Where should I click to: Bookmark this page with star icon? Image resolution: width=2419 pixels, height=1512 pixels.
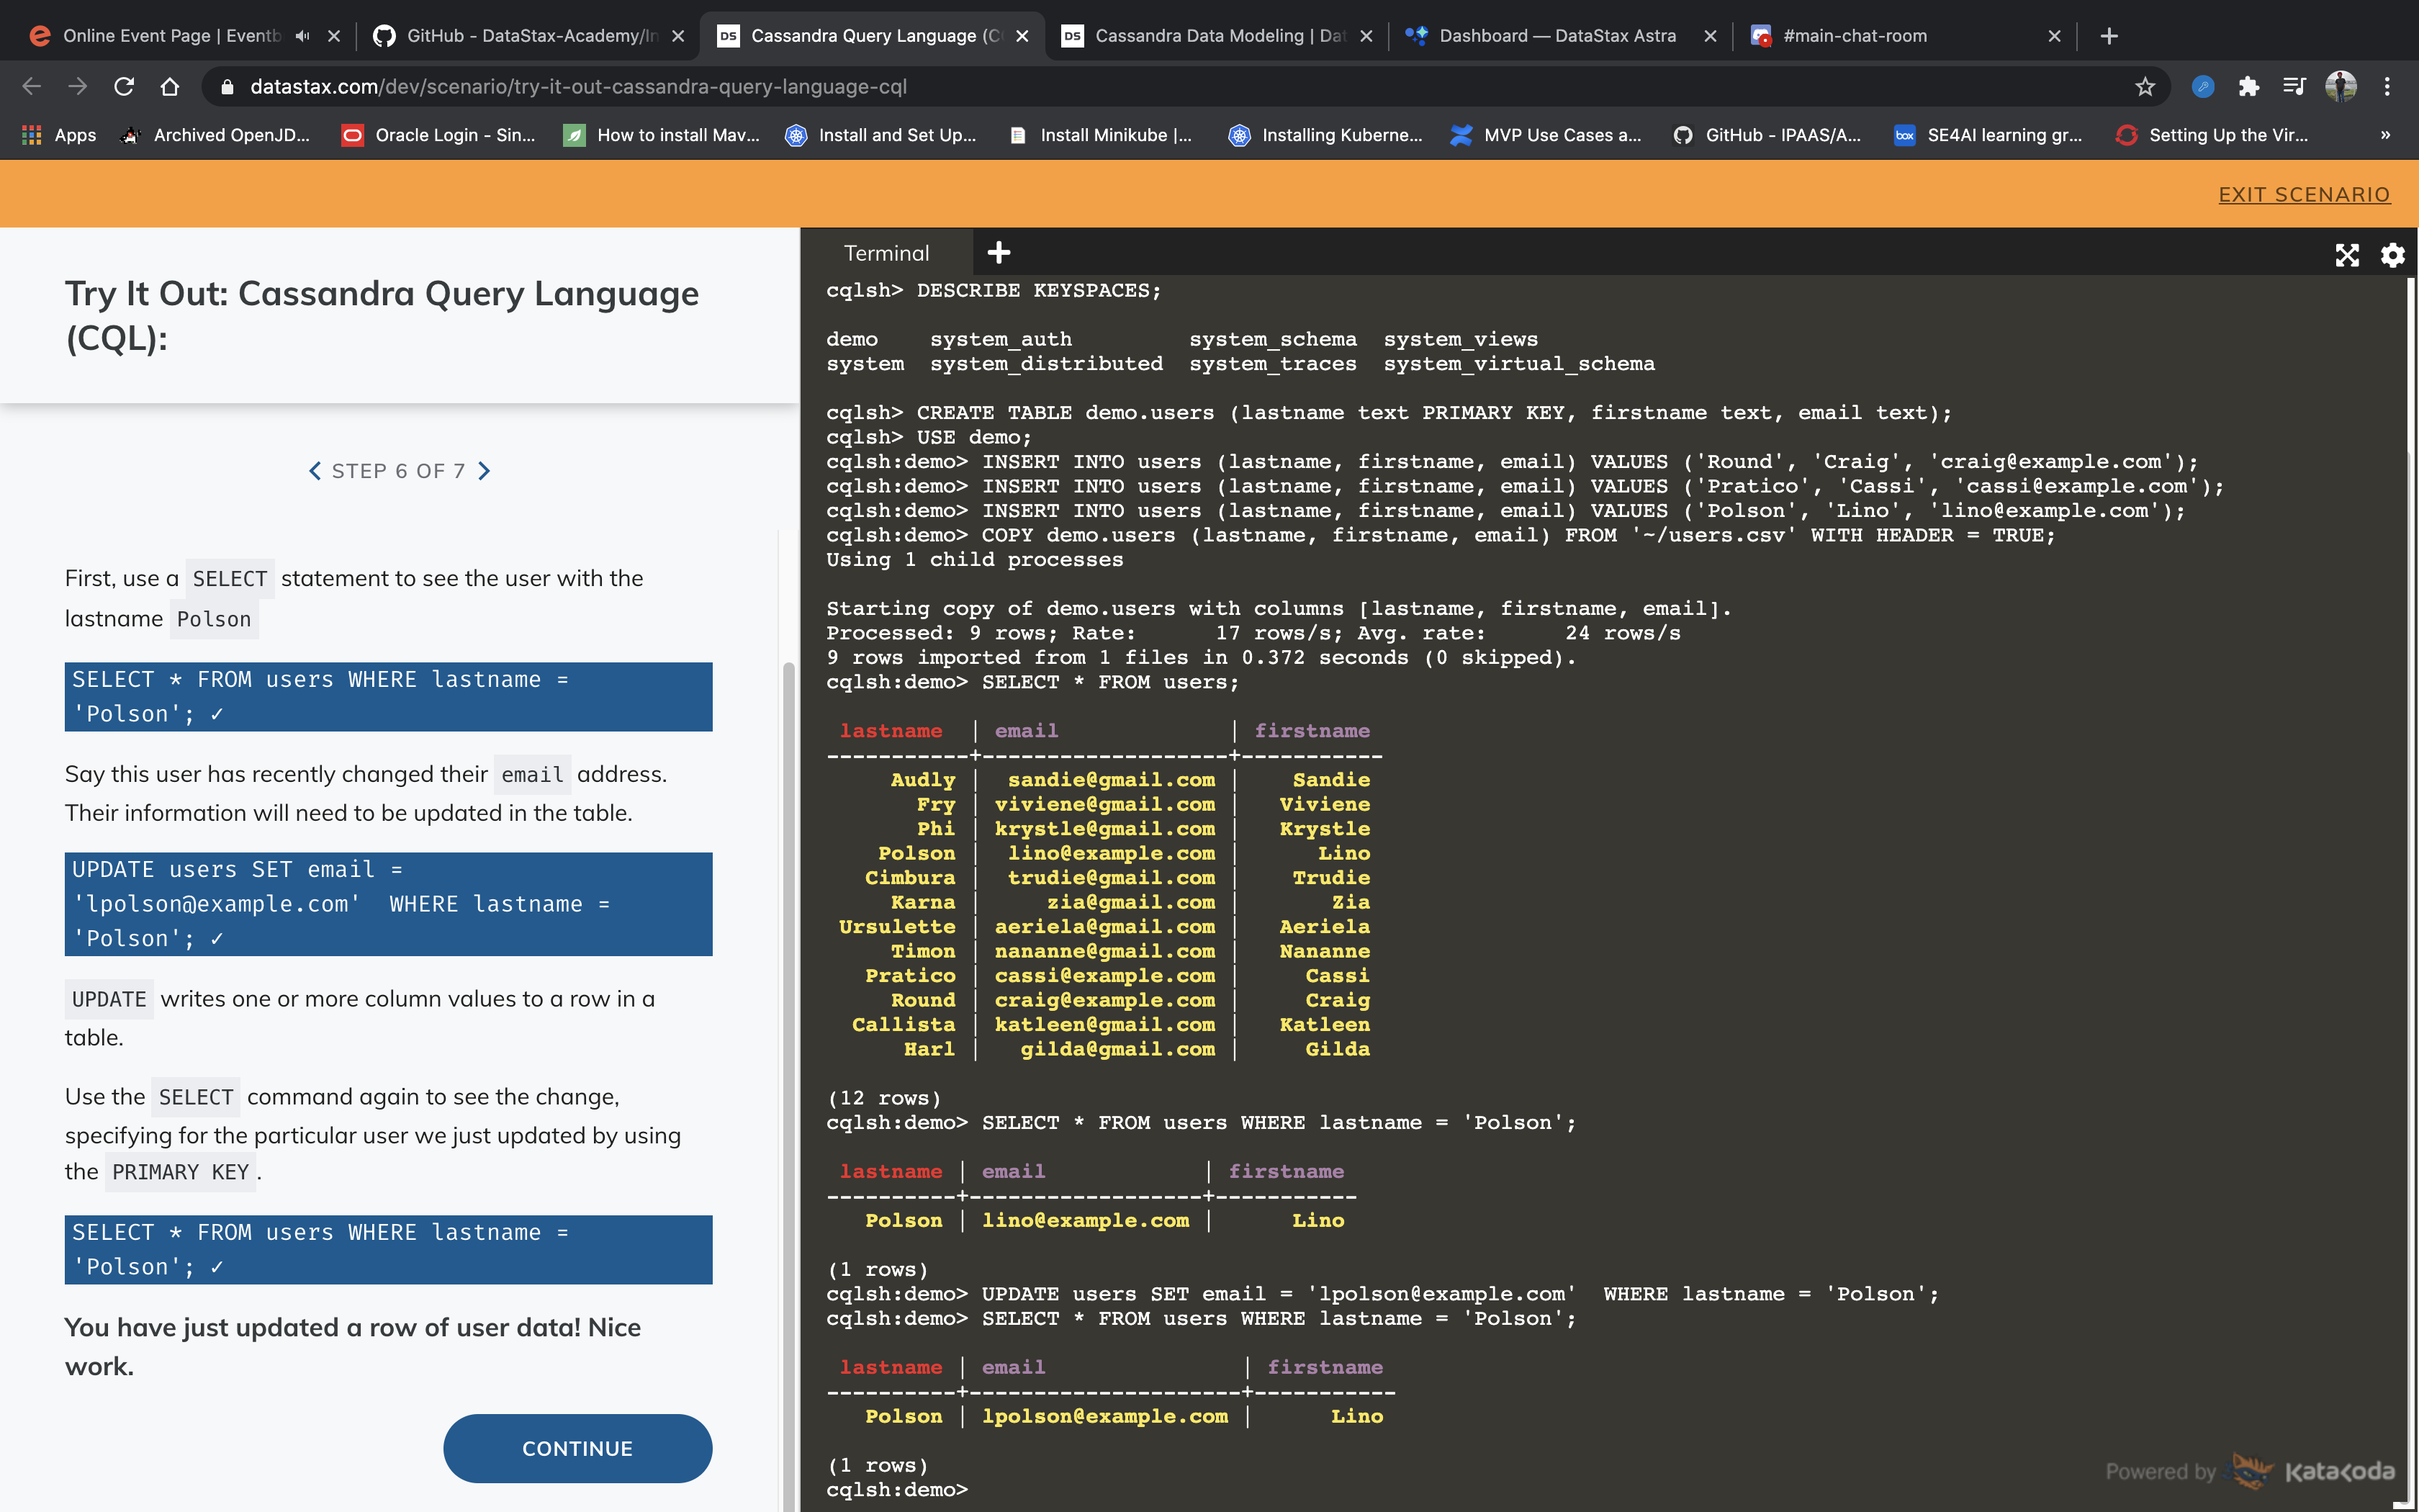tap(2144, 87)
